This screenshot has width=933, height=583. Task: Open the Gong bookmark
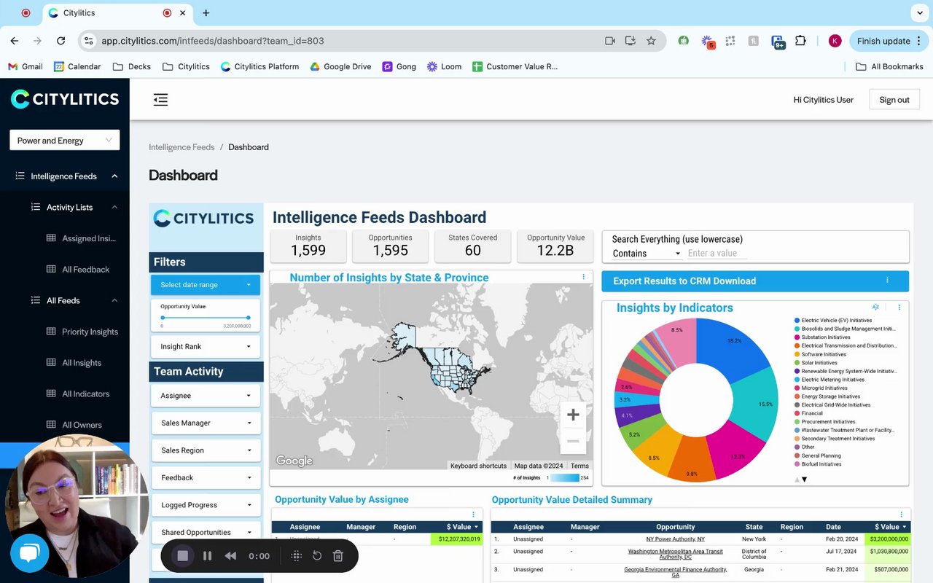(399, 66)
